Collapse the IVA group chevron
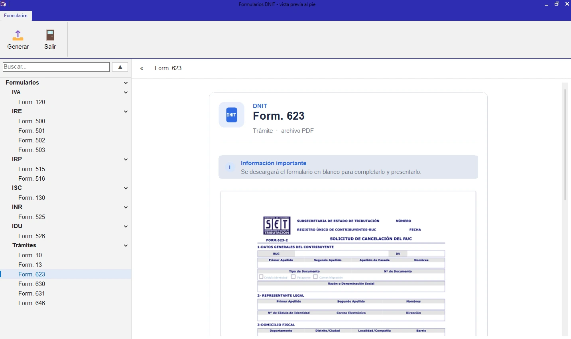 pyautogui.click(x=126, y=93)
